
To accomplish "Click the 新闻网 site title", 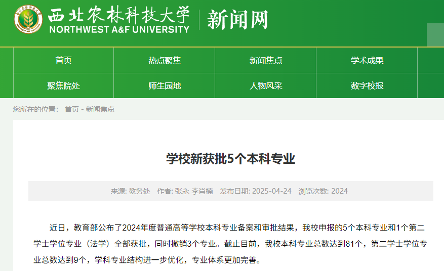I will point(237,19).
